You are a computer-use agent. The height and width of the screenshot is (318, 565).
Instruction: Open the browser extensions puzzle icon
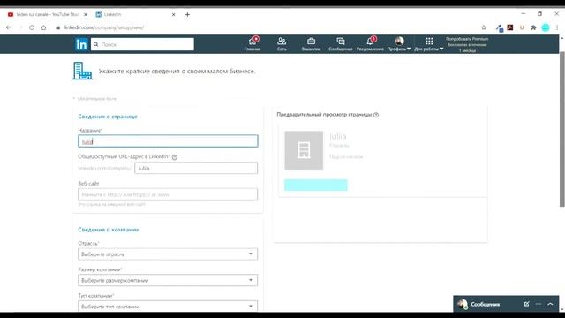(533, 27)
